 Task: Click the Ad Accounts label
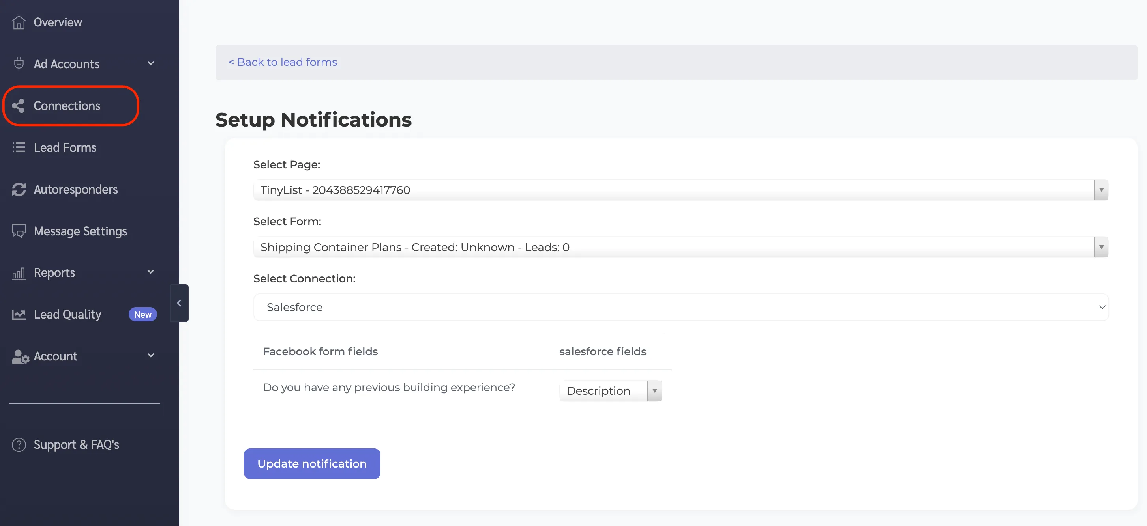click(67, 64)
